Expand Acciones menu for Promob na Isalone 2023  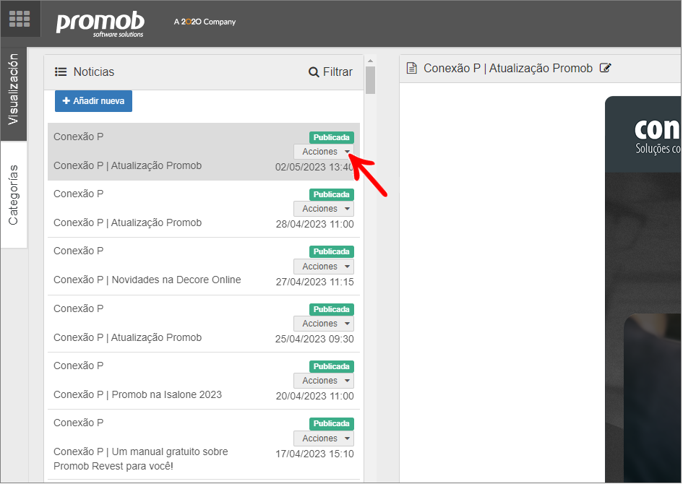(324, 381)
